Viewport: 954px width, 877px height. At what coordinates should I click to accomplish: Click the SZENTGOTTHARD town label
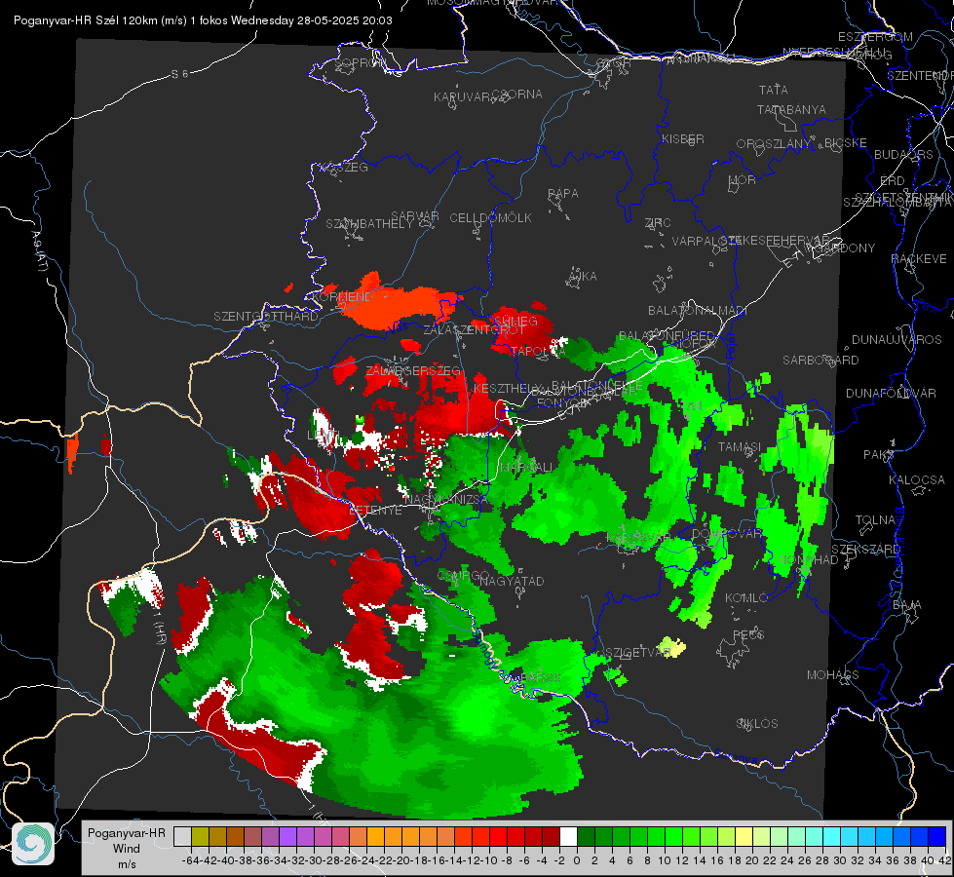(x=266, y=317)
